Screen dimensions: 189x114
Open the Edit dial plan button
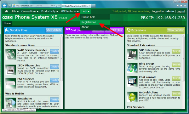(114, 30)
